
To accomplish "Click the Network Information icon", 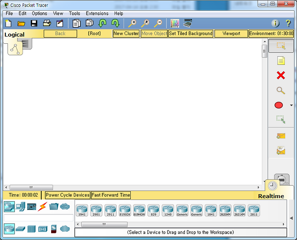I will pyautogui.click(x=275, y=23).
